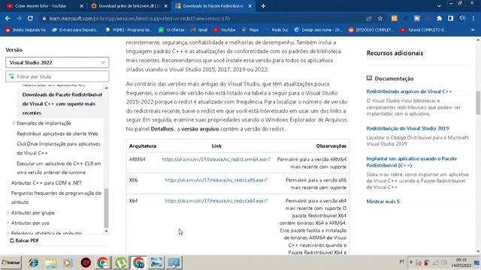
Task: Open File Explorer folder in taskbar
Action: 51,262
